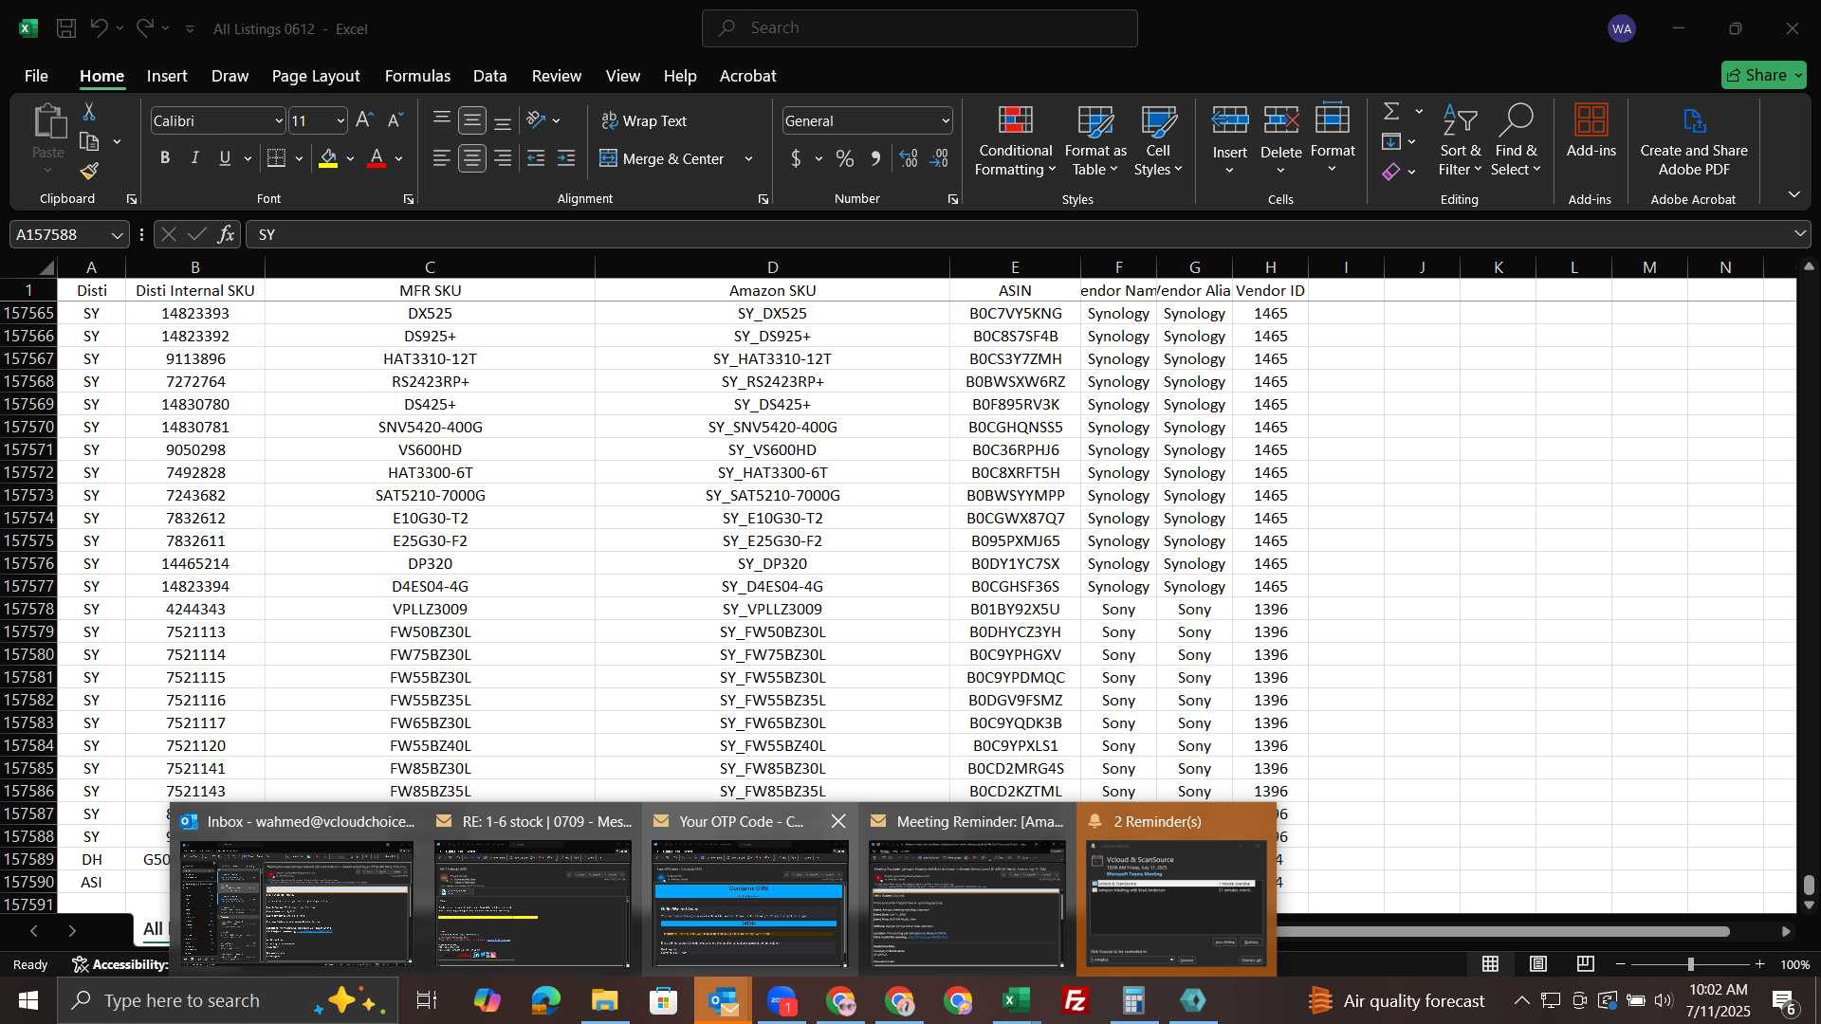Click Increase Decimal icon
The height and width of the screenshot is (1024, 1821).
(909, 158)
